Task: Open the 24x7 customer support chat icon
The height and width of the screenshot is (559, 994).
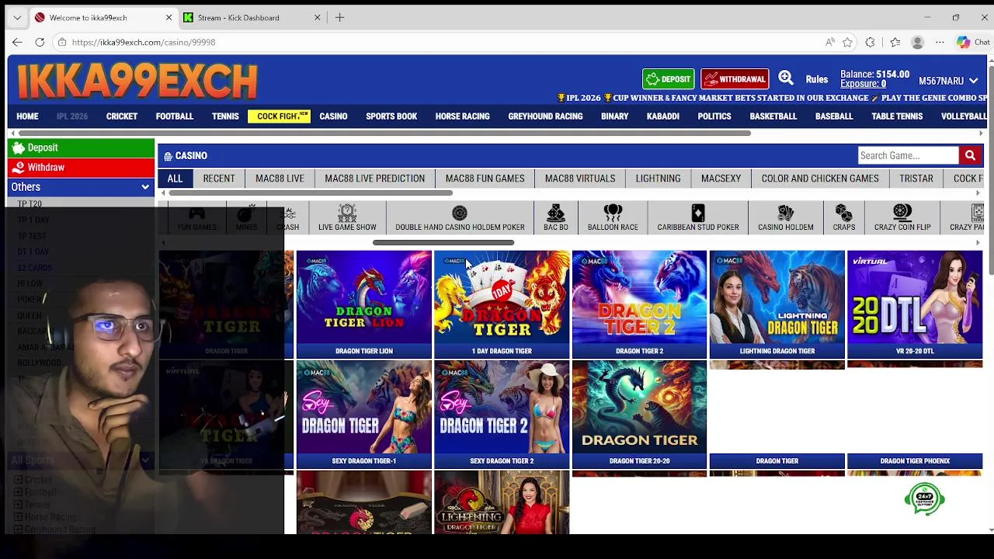Action: click(x=924, y=498)
